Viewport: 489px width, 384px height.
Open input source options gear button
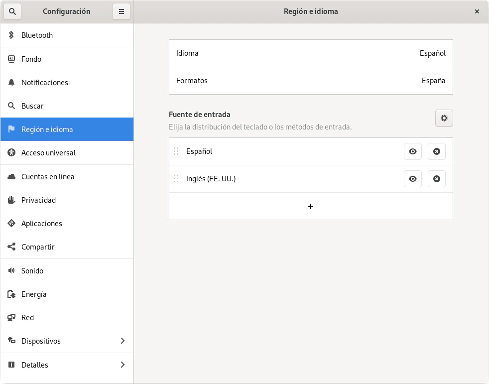(444, 118)
